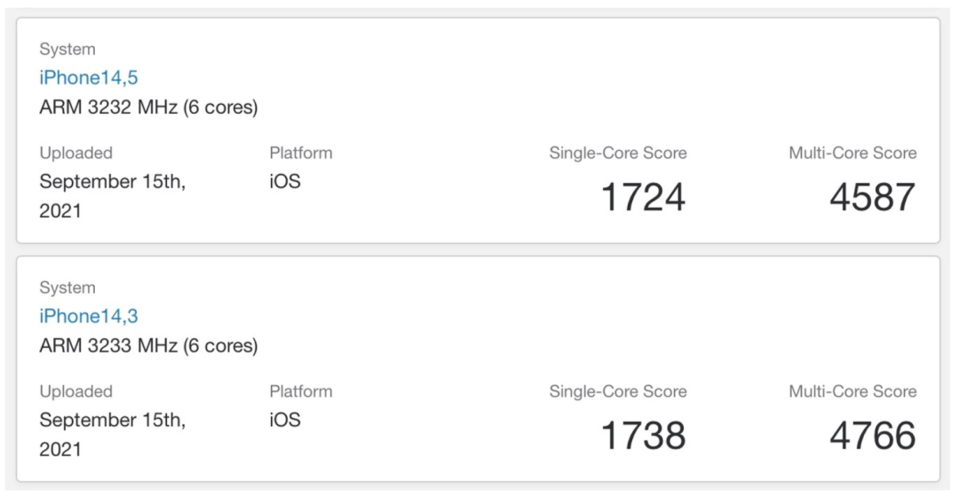Click the second card's September 15th date
Image resolution: width=959 pixels, height=498 pixels.
112,421
